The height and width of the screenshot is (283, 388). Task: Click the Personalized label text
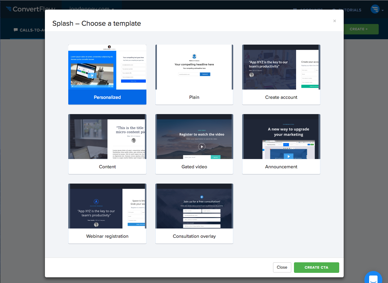point(107,97)
